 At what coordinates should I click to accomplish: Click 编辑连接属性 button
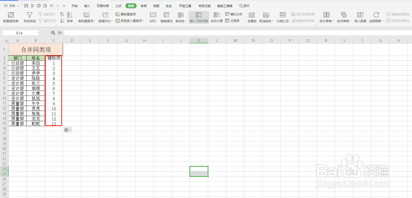(398, 14)
